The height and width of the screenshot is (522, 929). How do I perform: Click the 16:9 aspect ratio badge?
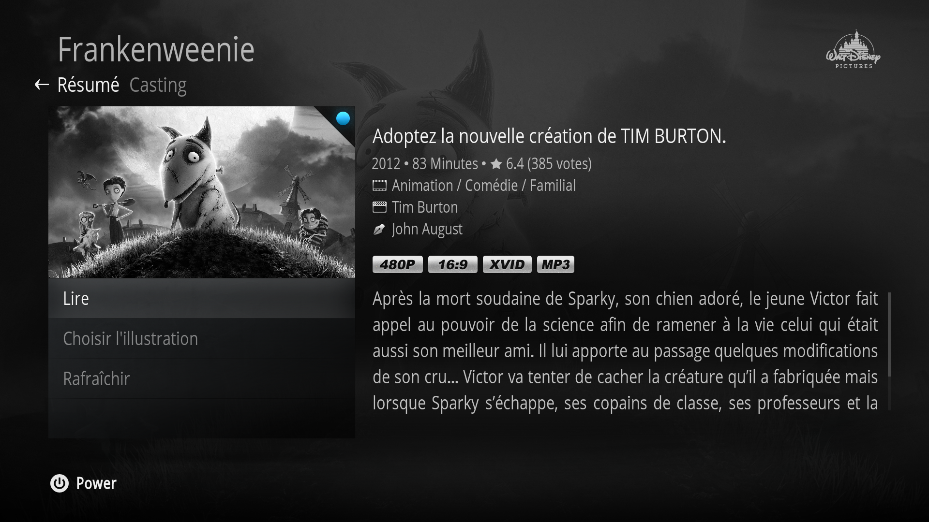[x=452, y=264]
